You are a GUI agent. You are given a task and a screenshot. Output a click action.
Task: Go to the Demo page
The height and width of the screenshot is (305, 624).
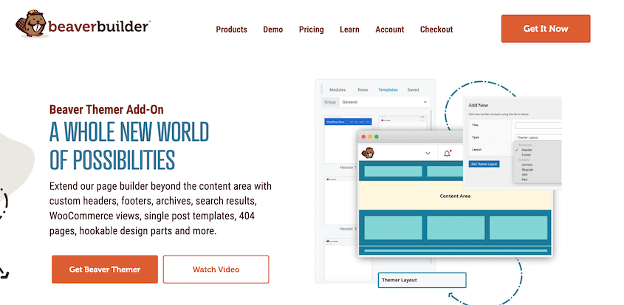tap(273, 30)
